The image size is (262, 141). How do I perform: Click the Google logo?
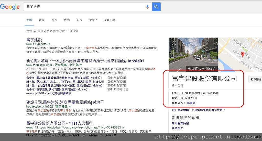[x=10, y=7]
